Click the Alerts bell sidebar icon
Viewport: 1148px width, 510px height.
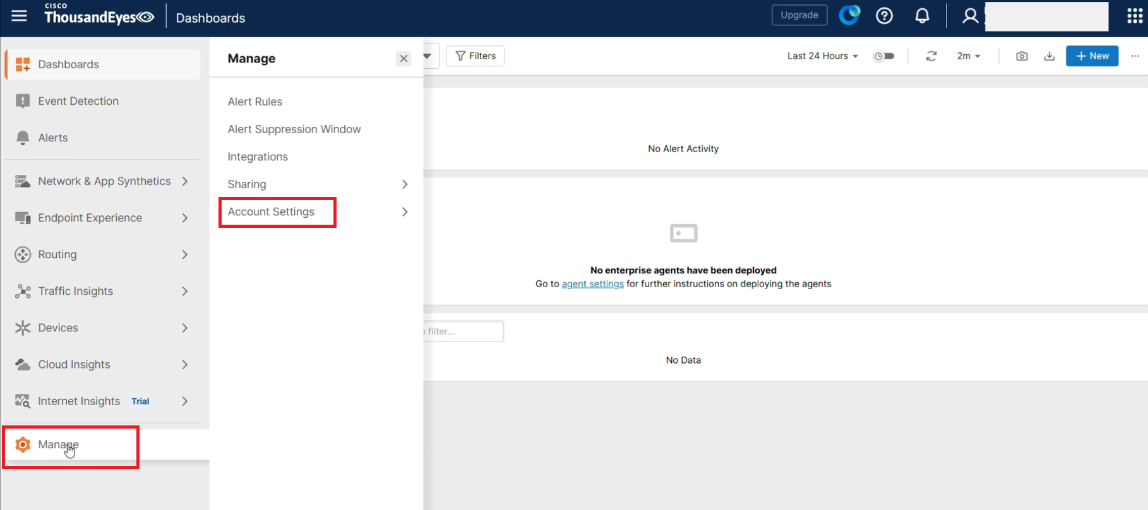pyautogui.click(x=23, y=138)
